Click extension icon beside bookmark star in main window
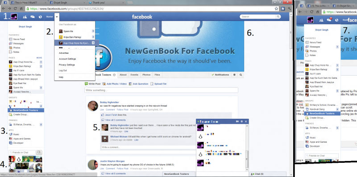The image size is (357, 177). 283,8
